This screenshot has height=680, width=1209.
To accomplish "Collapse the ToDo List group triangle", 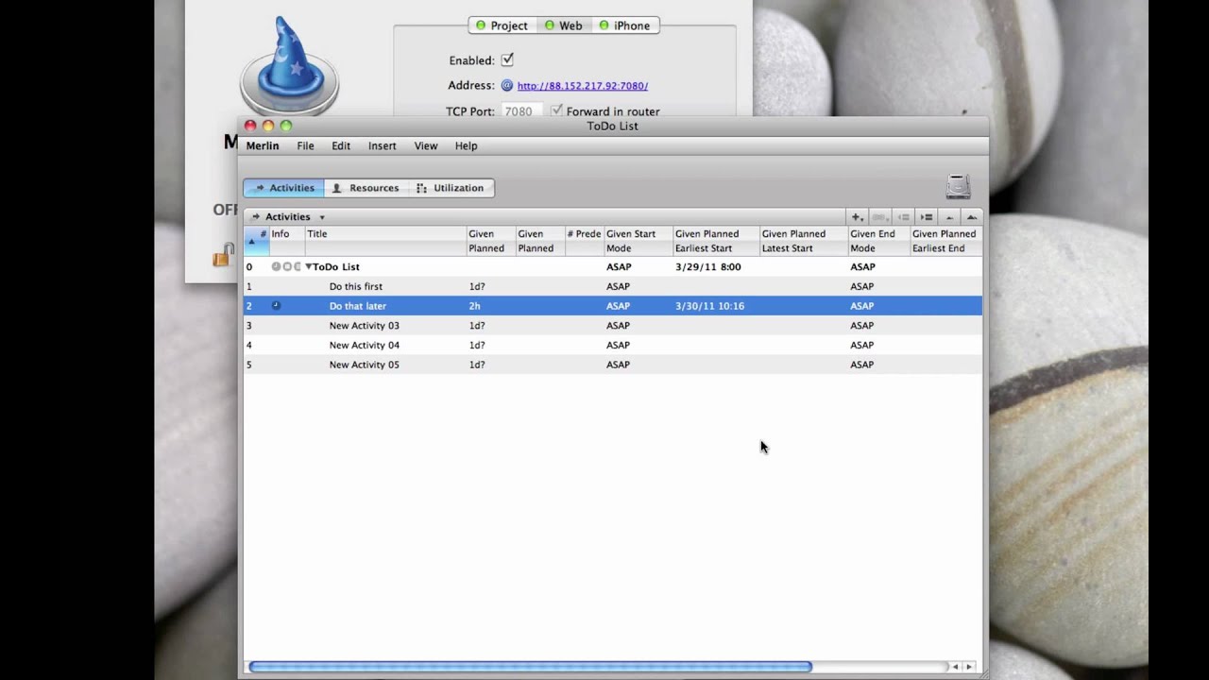I will point(308,266).
